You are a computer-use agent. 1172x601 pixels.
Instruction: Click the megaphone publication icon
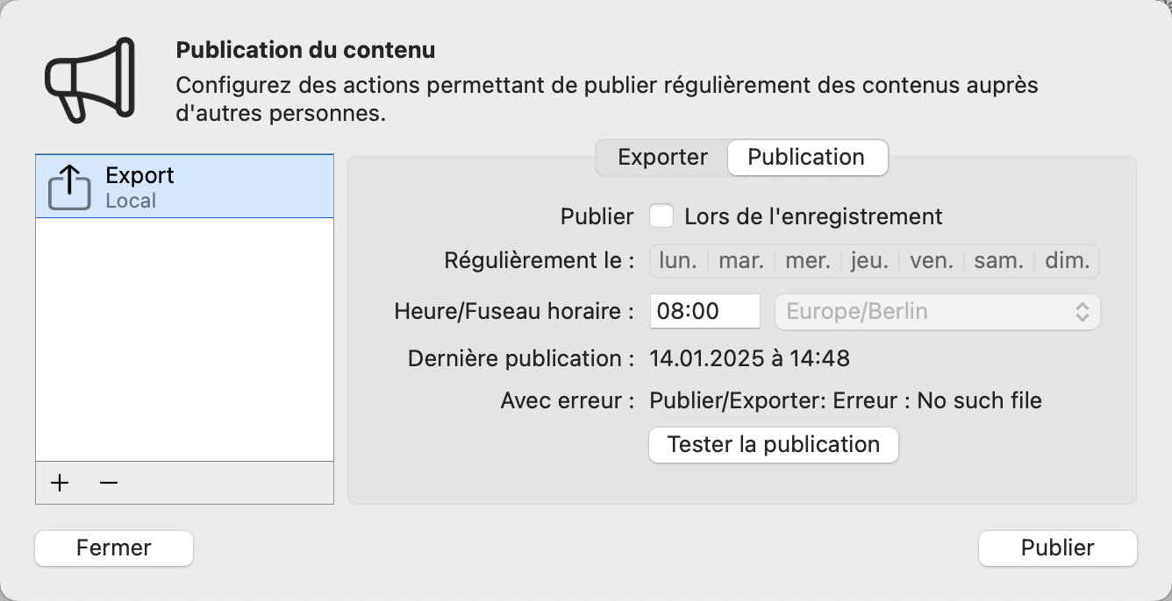[x=88, y=79]
